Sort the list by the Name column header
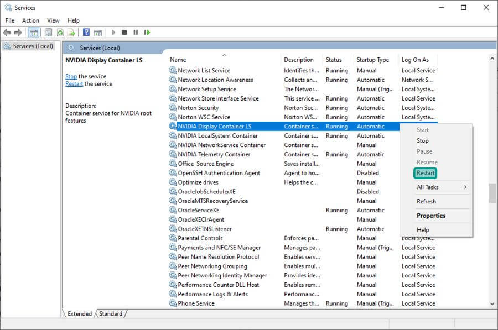Screen dimensions: 498x330 tap(178, 60)
